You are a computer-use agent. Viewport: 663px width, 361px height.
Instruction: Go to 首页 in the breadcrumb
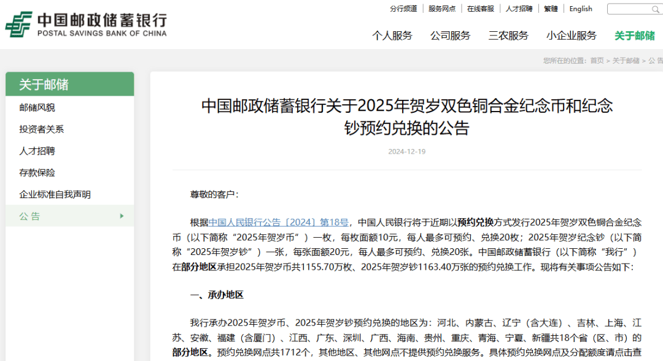click(x=597, y=61)
